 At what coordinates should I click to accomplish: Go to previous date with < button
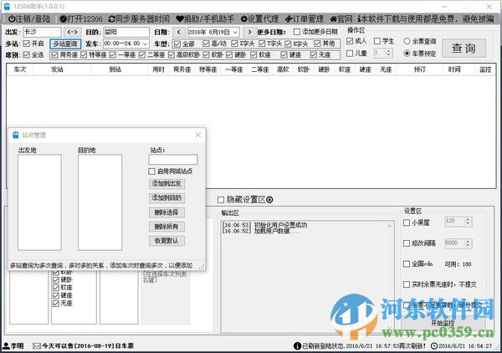(179, 32)
